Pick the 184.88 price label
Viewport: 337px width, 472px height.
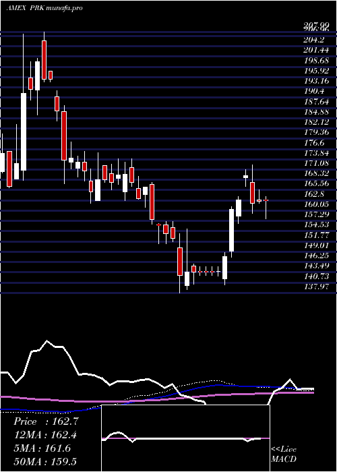(x=315, y=112)
